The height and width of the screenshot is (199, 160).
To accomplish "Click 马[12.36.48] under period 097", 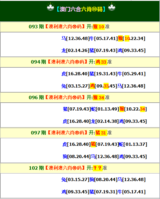I will click(x=105, y=156).
